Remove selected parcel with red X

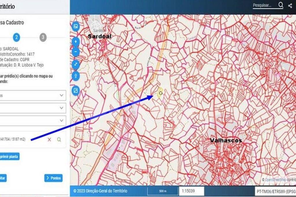pyautogui.click(x=49, y=140)
